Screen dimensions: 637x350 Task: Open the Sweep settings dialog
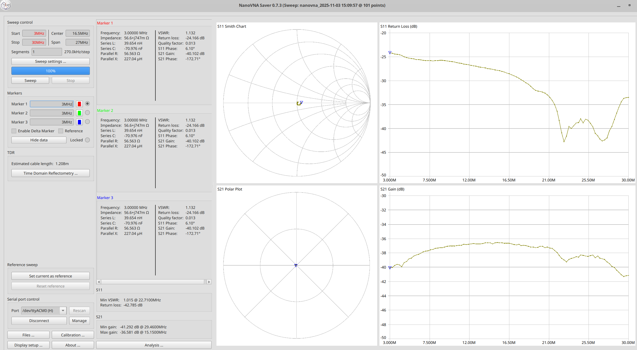click(x=50, y=61)
